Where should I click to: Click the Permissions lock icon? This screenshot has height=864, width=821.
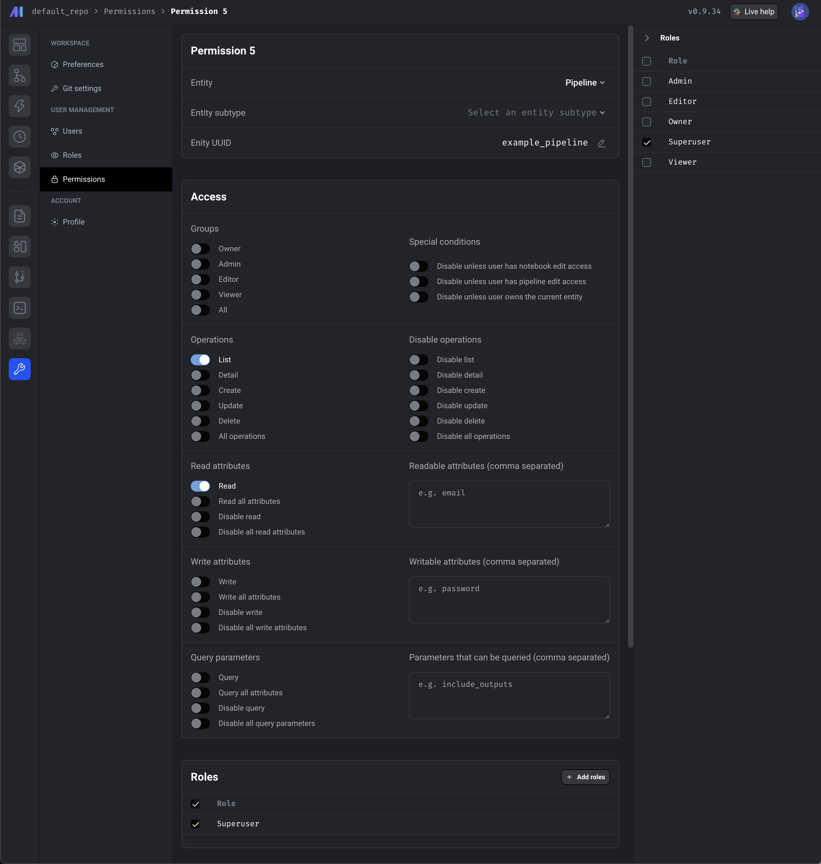point(55,180)
